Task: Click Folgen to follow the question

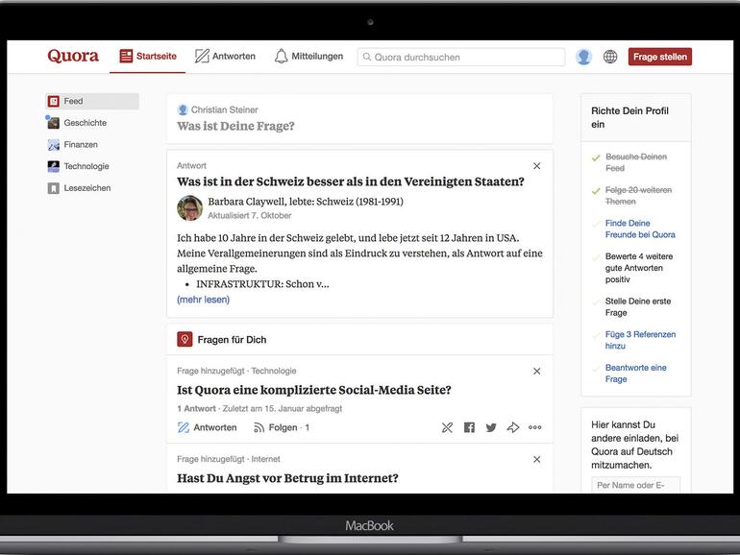Action: (x=282, y=427)
